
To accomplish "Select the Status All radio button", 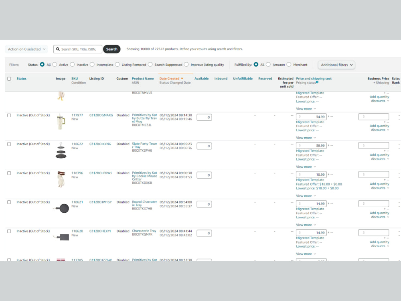I will point(42,65).
